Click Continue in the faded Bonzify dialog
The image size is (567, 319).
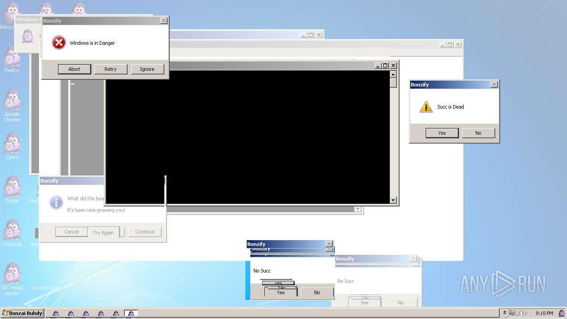pyautogui.click(x=145, y=232)
